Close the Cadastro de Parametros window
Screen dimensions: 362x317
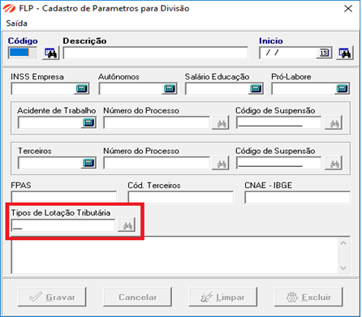pos(348,9)
